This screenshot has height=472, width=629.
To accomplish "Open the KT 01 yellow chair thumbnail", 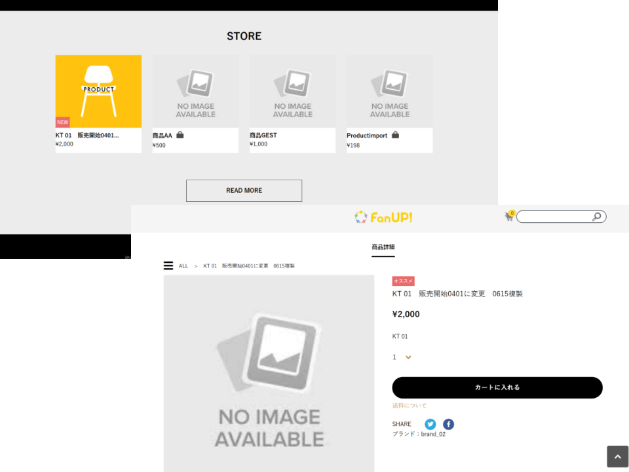I will [98, 91].
